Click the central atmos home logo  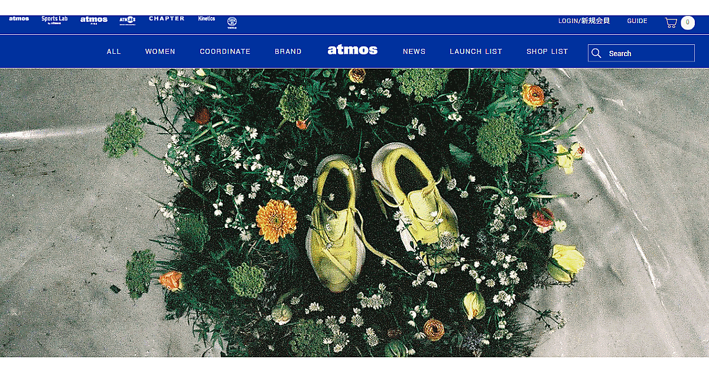click(353, 50)
